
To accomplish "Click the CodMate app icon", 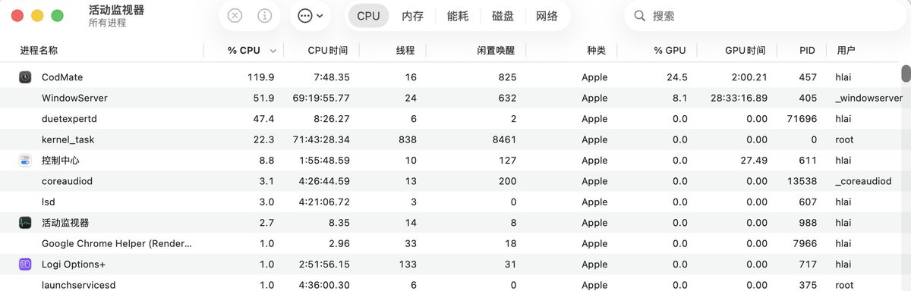I will pos(25,77).
